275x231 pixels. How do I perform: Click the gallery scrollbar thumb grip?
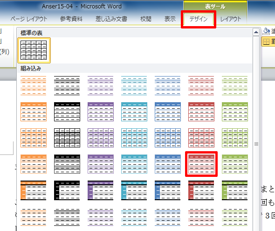(256, 144)
